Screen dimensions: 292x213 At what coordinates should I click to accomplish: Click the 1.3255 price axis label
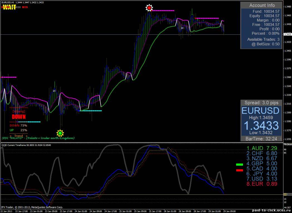coord(288,139)
